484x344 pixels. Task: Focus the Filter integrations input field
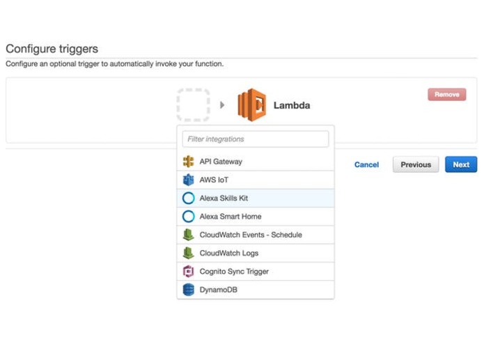[x=256, y=139]
